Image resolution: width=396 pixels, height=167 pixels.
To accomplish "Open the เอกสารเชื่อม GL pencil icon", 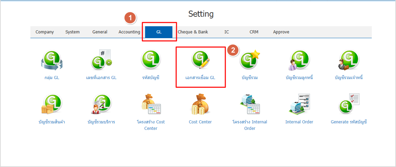I will click(x=200, y=60).
